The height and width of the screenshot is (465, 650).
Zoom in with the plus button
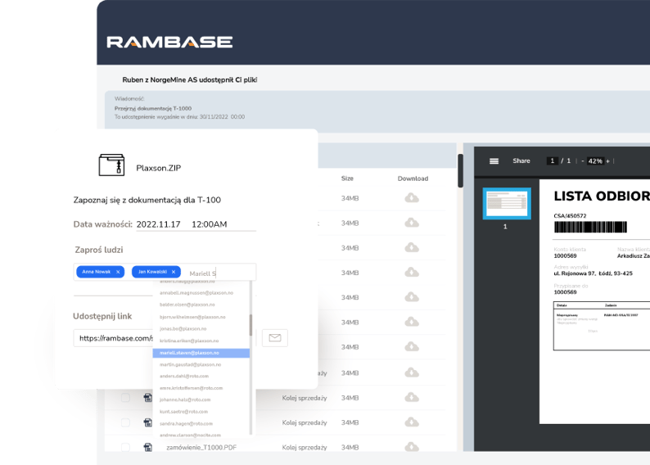607,161
